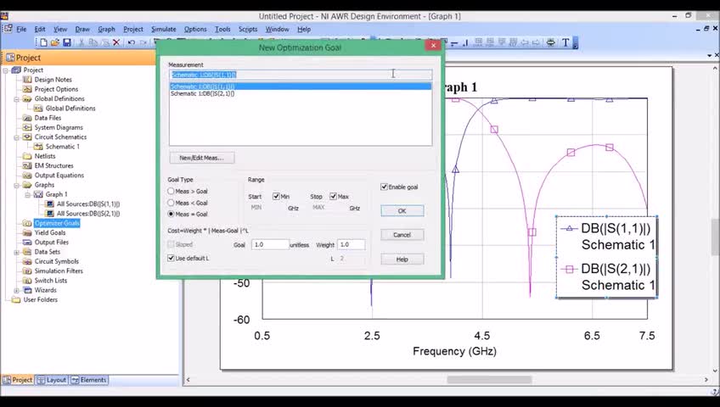Click the New Project toolbar icon
This screenshot has height=407, width=720.
click(x=43, y=42)
